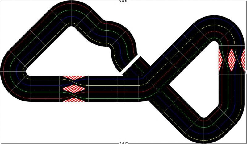Click the upper chevron marker on bottom straight
Image resolution: width=247 pixels, height=144 pixels.
coord(74,77)
